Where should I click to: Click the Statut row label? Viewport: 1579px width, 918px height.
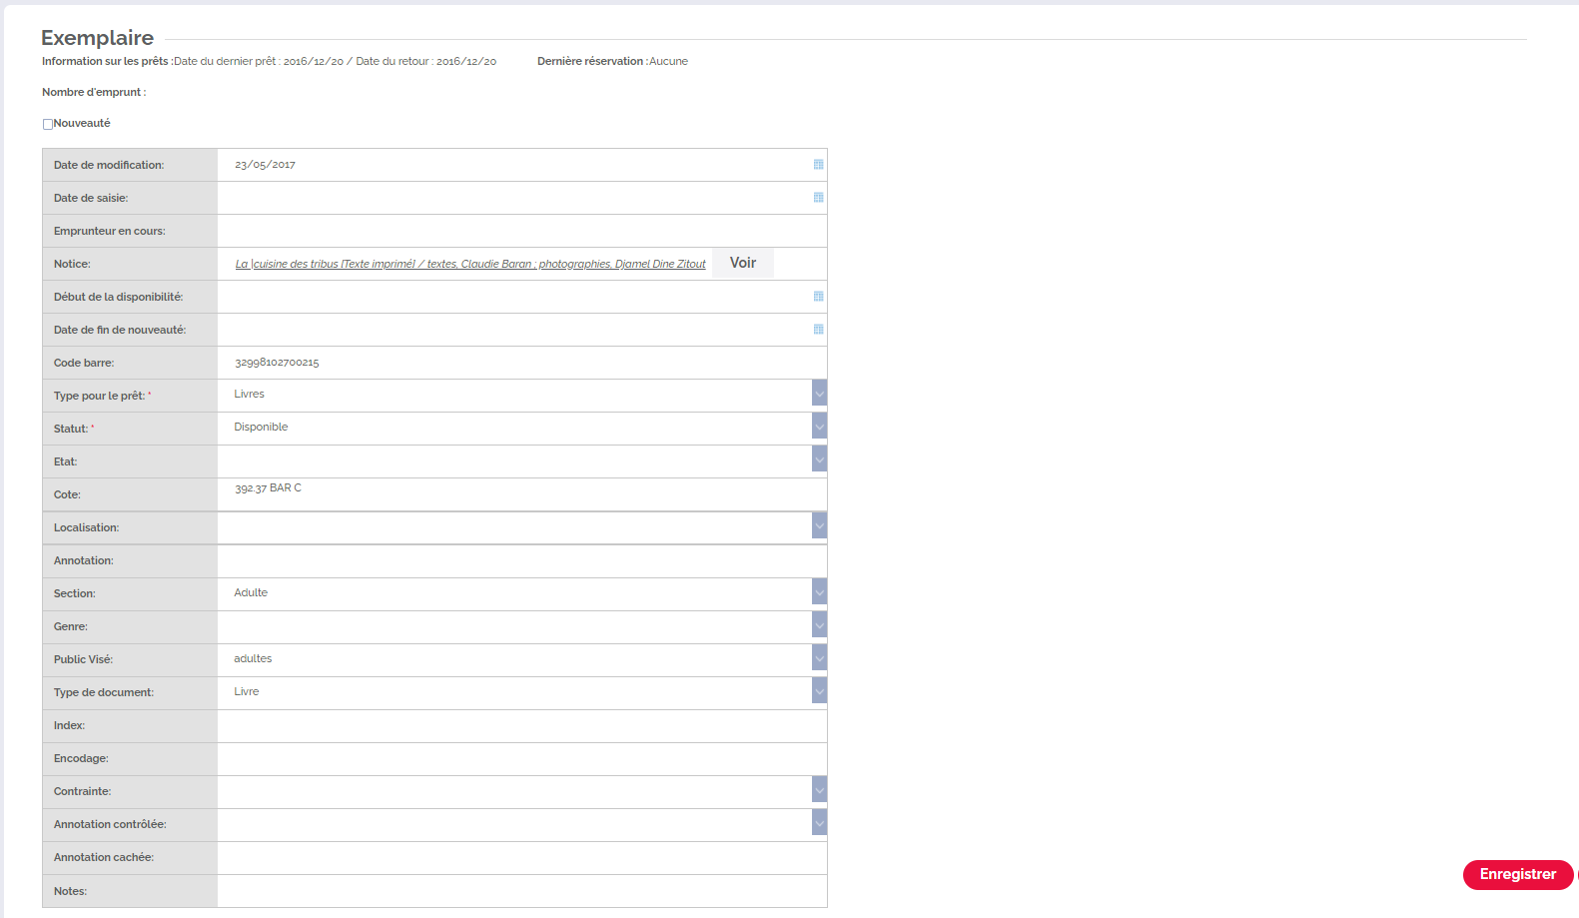coord(73,429)
